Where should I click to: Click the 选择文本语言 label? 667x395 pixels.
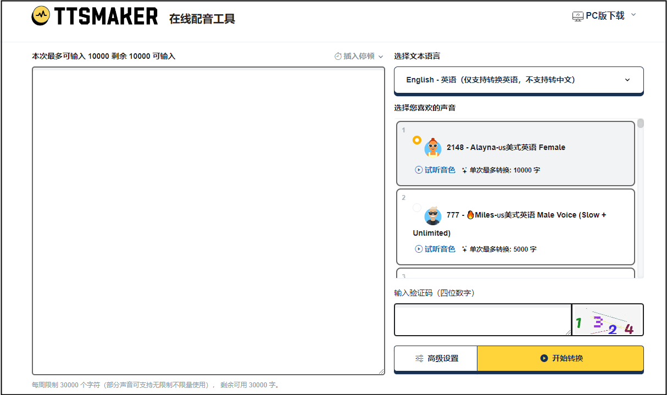417,56
